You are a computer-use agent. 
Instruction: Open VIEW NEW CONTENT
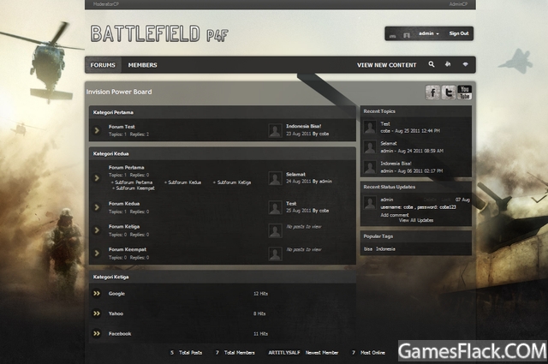[386, 65]
